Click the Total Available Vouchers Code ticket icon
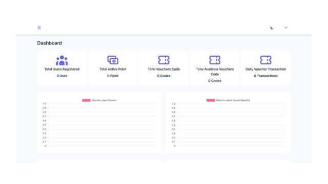328x184 pixels. click(215, 60)
